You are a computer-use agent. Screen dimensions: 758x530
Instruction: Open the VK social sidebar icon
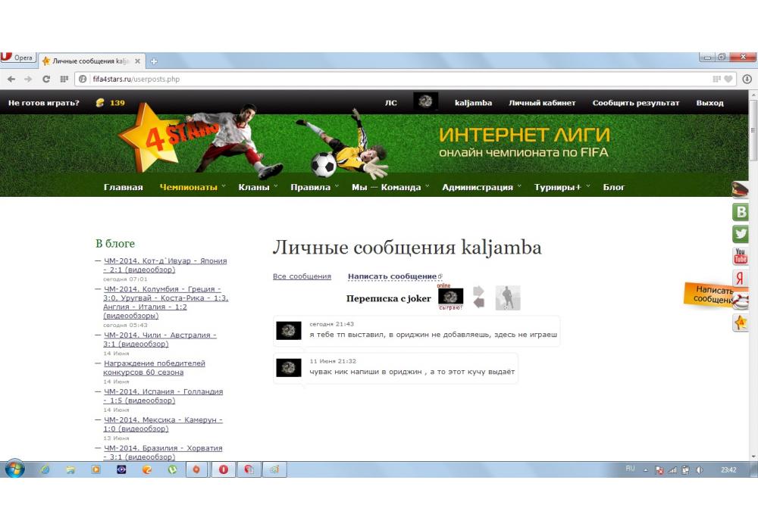[741, 213]
